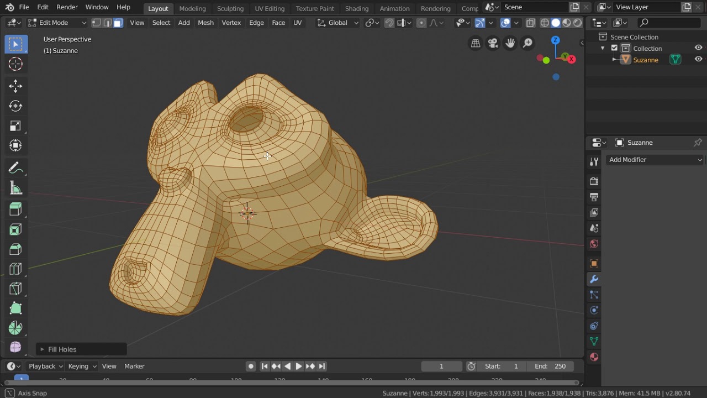Open overlays options dropdown arrow
Image resolution: width=707 pixels, height=398 pixels.
tap(516, 23)
